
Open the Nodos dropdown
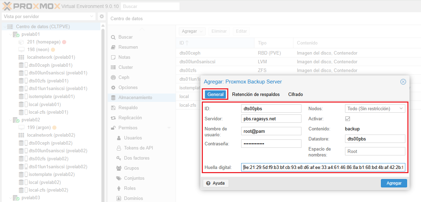click(x=401, y=109)
